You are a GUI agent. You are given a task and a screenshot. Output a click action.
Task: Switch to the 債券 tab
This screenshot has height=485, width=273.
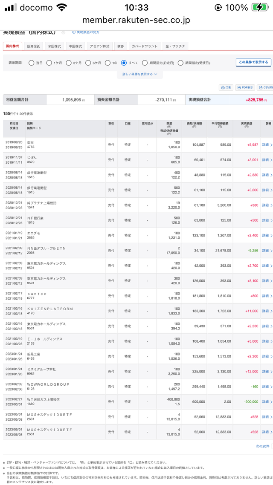click(120, 46)
